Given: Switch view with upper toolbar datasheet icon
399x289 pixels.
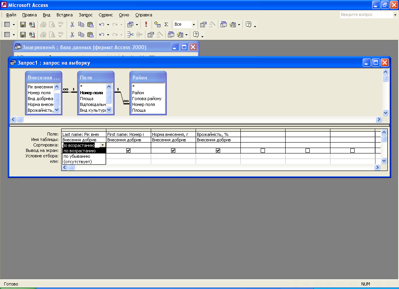Looking at the screenshot, I should [x=7, y=25].
